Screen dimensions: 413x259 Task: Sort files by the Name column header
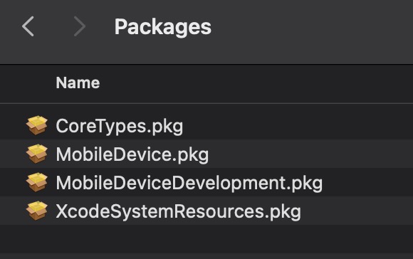(x=78, y=83)
